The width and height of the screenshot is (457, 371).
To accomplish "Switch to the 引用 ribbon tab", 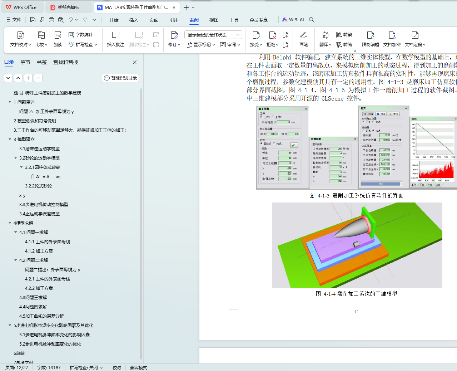I will click(x=174, y=20).
